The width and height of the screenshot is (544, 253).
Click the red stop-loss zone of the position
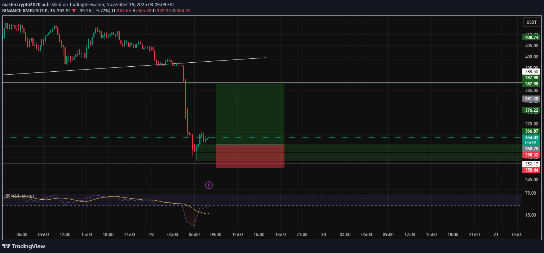click(250, 156)
